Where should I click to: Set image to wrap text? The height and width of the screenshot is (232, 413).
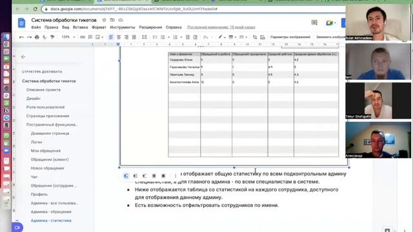(136, 176)
